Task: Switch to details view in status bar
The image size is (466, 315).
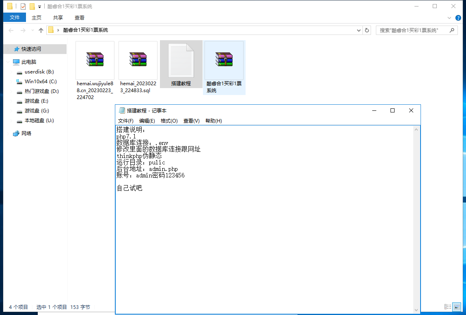Action: 448,307
